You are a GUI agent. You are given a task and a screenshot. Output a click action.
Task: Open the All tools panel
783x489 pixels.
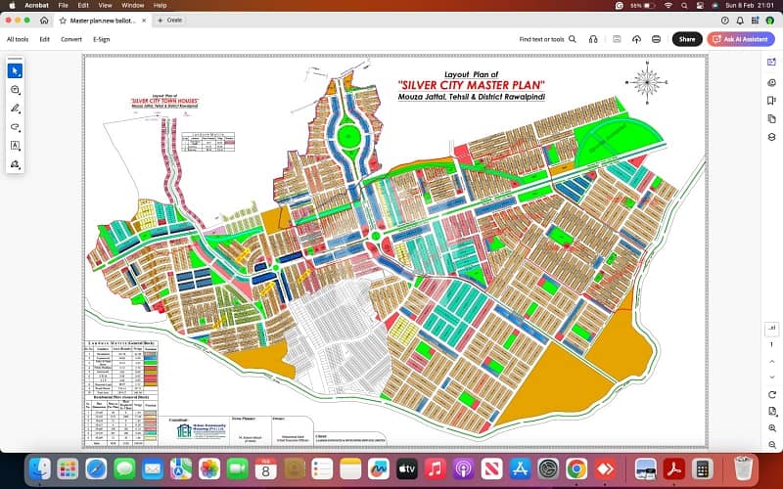18,39
